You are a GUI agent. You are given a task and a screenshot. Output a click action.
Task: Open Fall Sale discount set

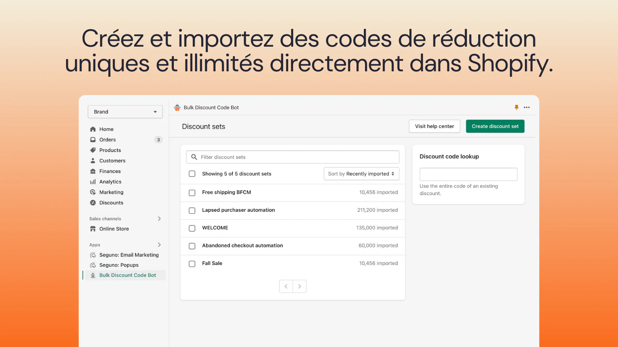click(212, 263)
